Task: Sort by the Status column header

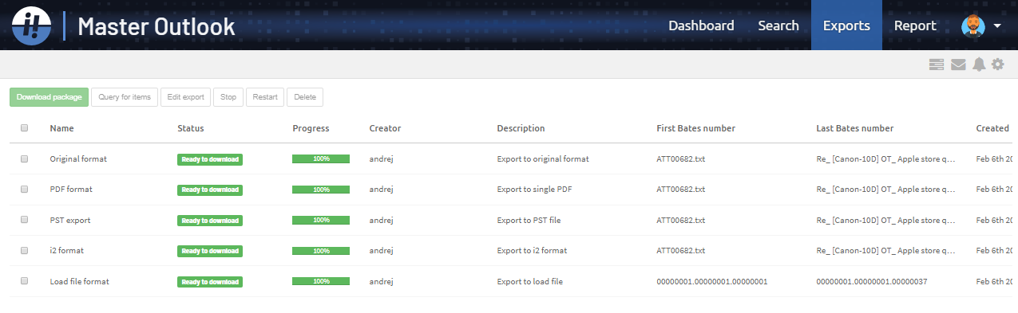Action: point(191,128)
